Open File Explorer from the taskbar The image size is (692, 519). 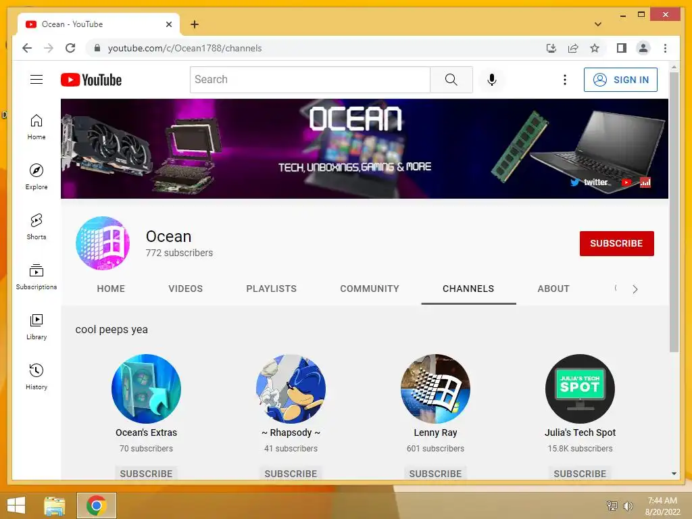(x=55, y=505)
